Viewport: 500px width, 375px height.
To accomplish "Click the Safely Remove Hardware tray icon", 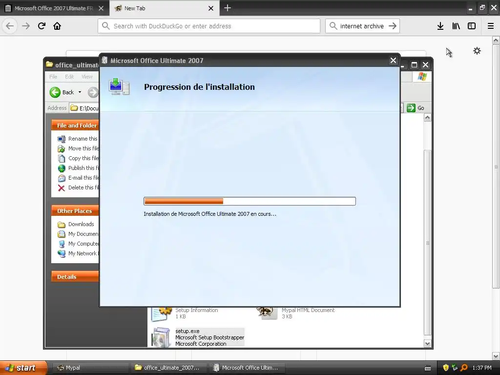I will pos(455,368).
